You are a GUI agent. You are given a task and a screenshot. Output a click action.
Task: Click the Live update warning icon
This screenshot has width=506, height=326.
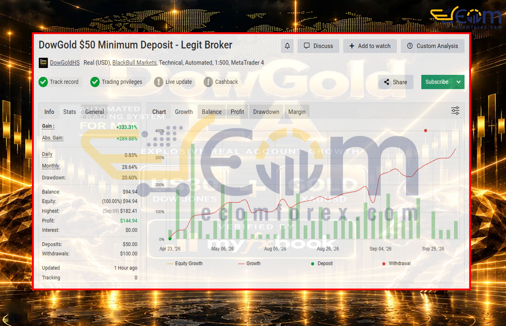click(x=159, y=82)
